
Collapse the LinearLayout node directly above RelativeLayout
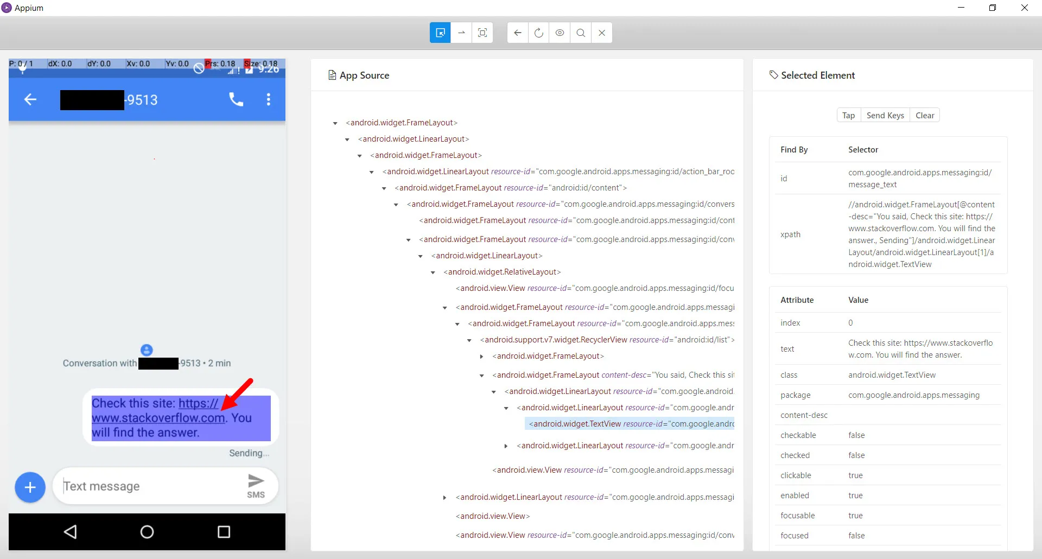(421, 256)
